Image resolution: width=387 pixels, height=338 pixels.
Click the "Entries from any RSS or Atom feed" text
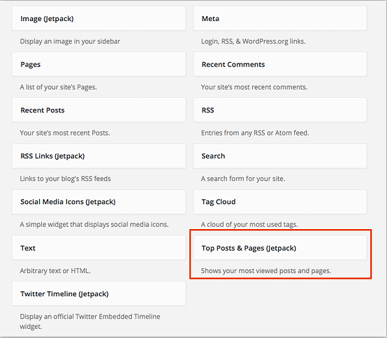point(255,133)
